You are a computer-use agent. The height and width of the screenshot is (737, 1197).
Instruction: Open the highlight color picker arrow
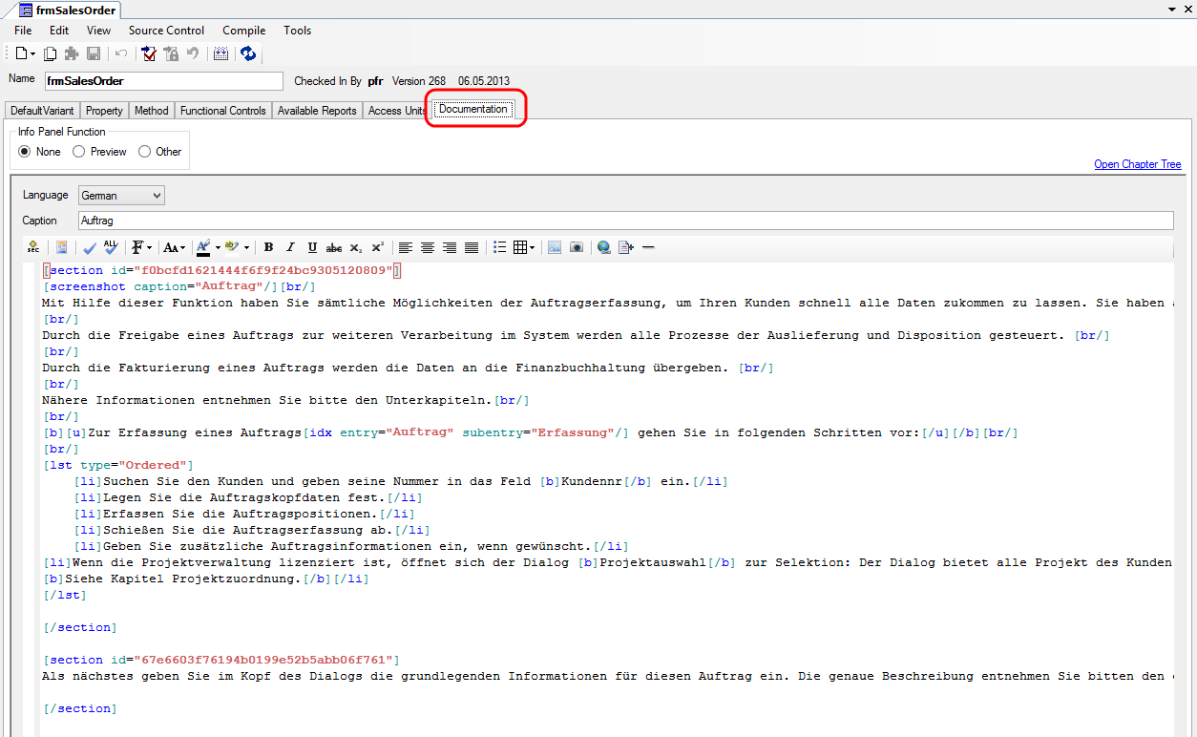246,247
